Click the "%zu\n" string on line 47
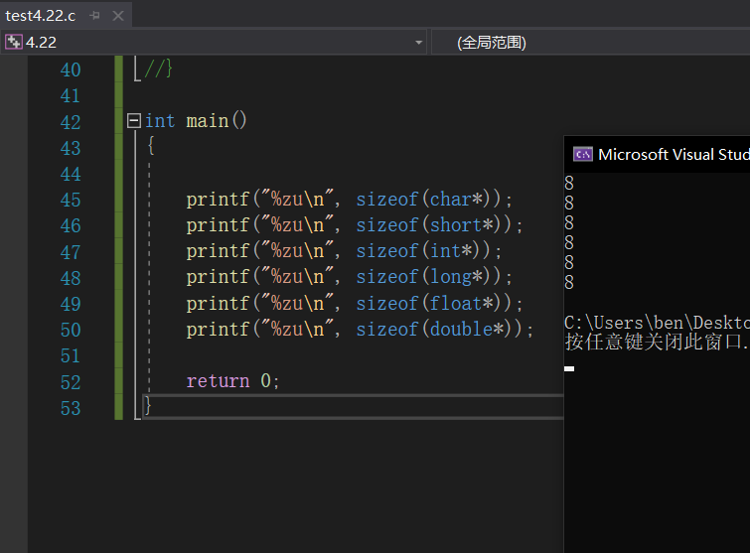The height and width of the screenshot is (553, 750). point(296,250)
